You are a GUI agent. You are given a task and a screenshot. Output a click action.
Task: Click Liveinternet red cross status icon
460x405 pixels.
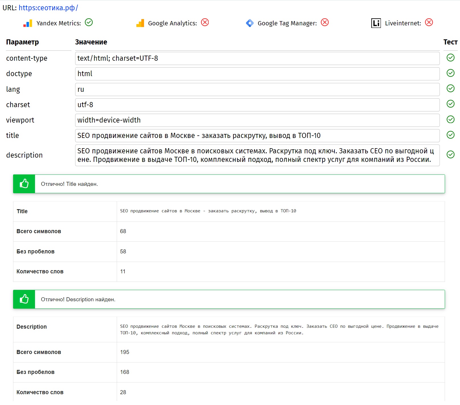coord(429,22)
